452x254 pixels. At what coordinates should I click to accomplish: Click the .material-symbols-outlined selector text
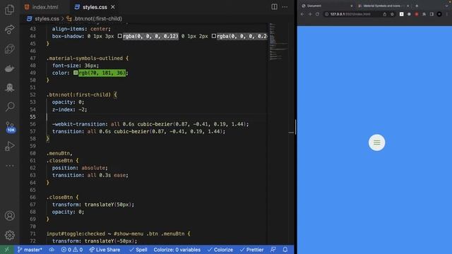click(x=85, y=58)
